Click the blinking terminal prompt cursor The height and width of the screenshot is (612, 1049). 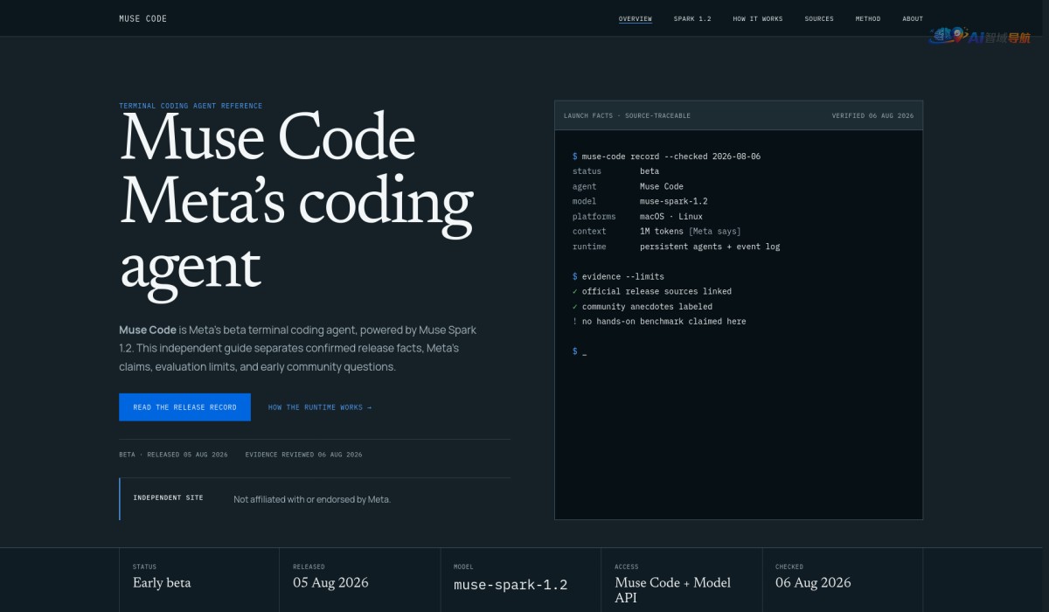584,351
